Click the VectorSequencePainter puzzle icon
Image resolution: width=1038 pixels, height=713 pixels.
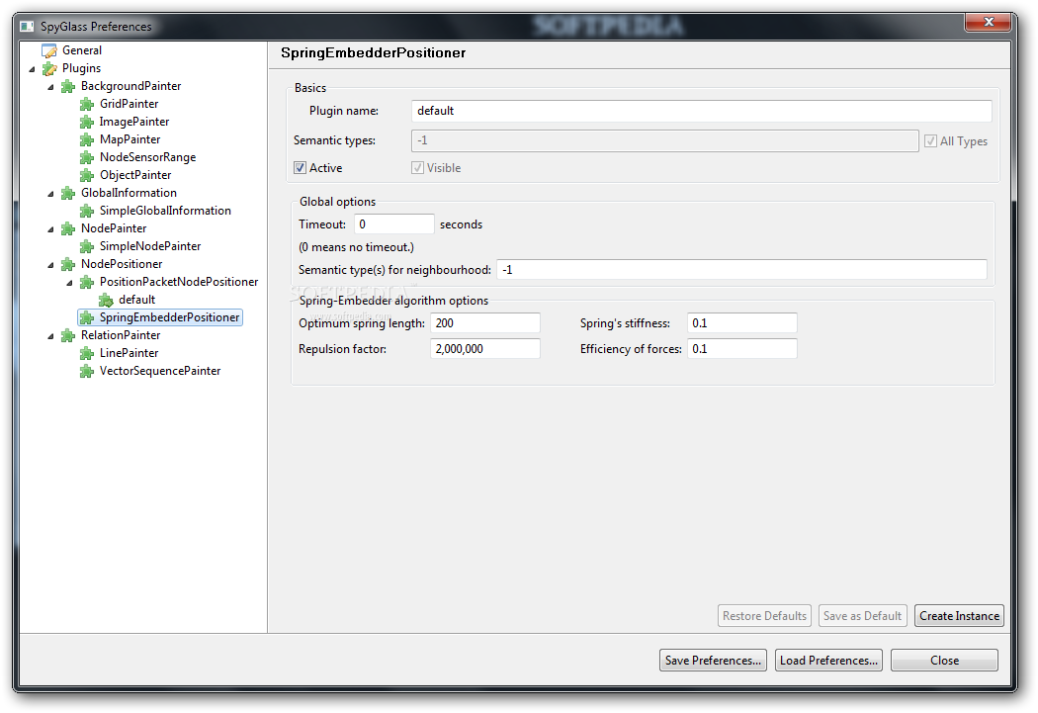click(x=87, y=372)
